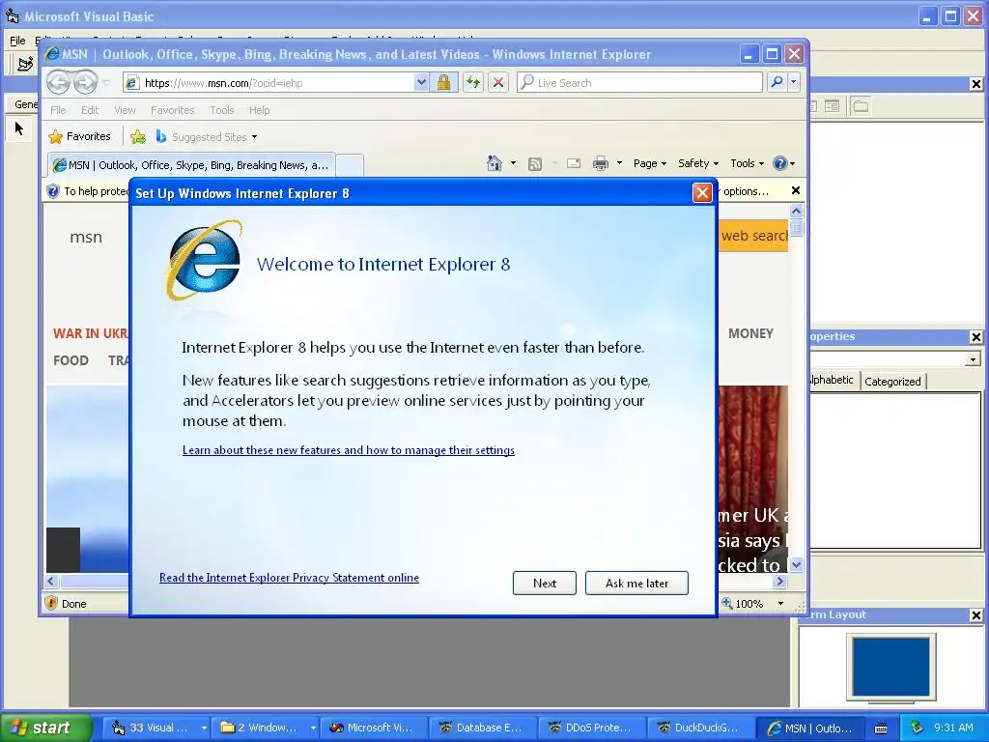This screenshot has height=742, width=989.
Task: Switch to the Alphabetic properties tab
Action: [833, 380]
